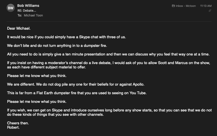Viewport: 217px width, 136px height.
Task: Click the ten minute presentation paragraph
Action: pos(108,54)
